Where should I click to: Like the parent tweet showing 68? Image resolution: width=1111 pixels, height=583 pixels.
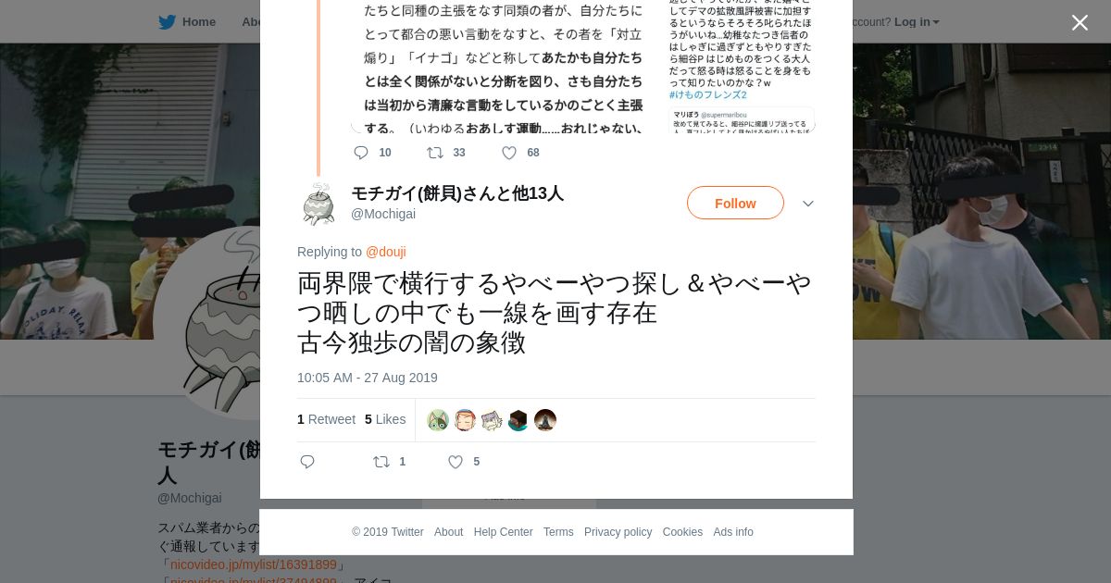pyautogui.click(x=509, y=153)
